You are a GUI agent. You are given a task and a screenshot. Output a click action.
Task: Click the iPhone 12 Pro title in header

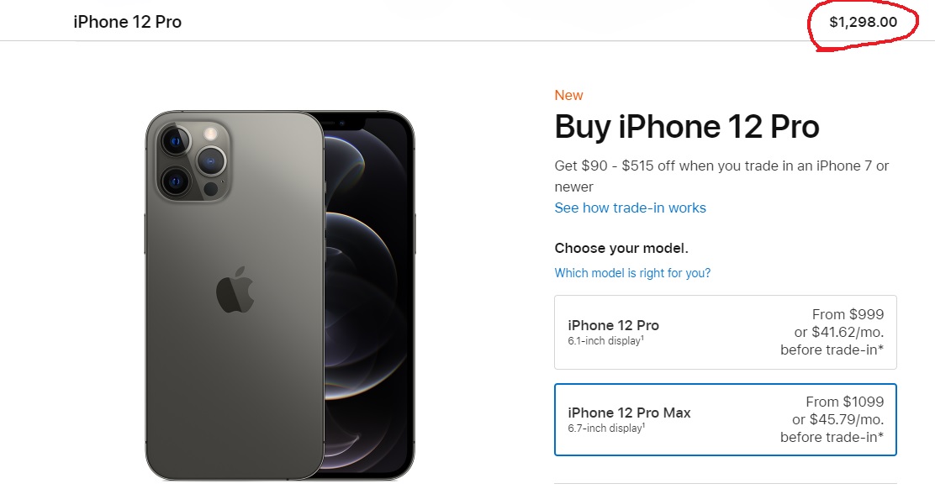[128, 22]
